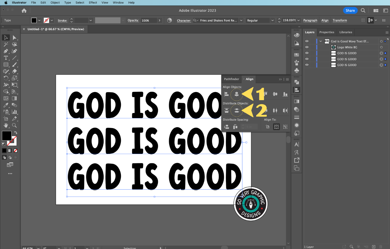Switch to the Properties tab
390x249 pixels.
pyautogui.click(x=327, y=32)
